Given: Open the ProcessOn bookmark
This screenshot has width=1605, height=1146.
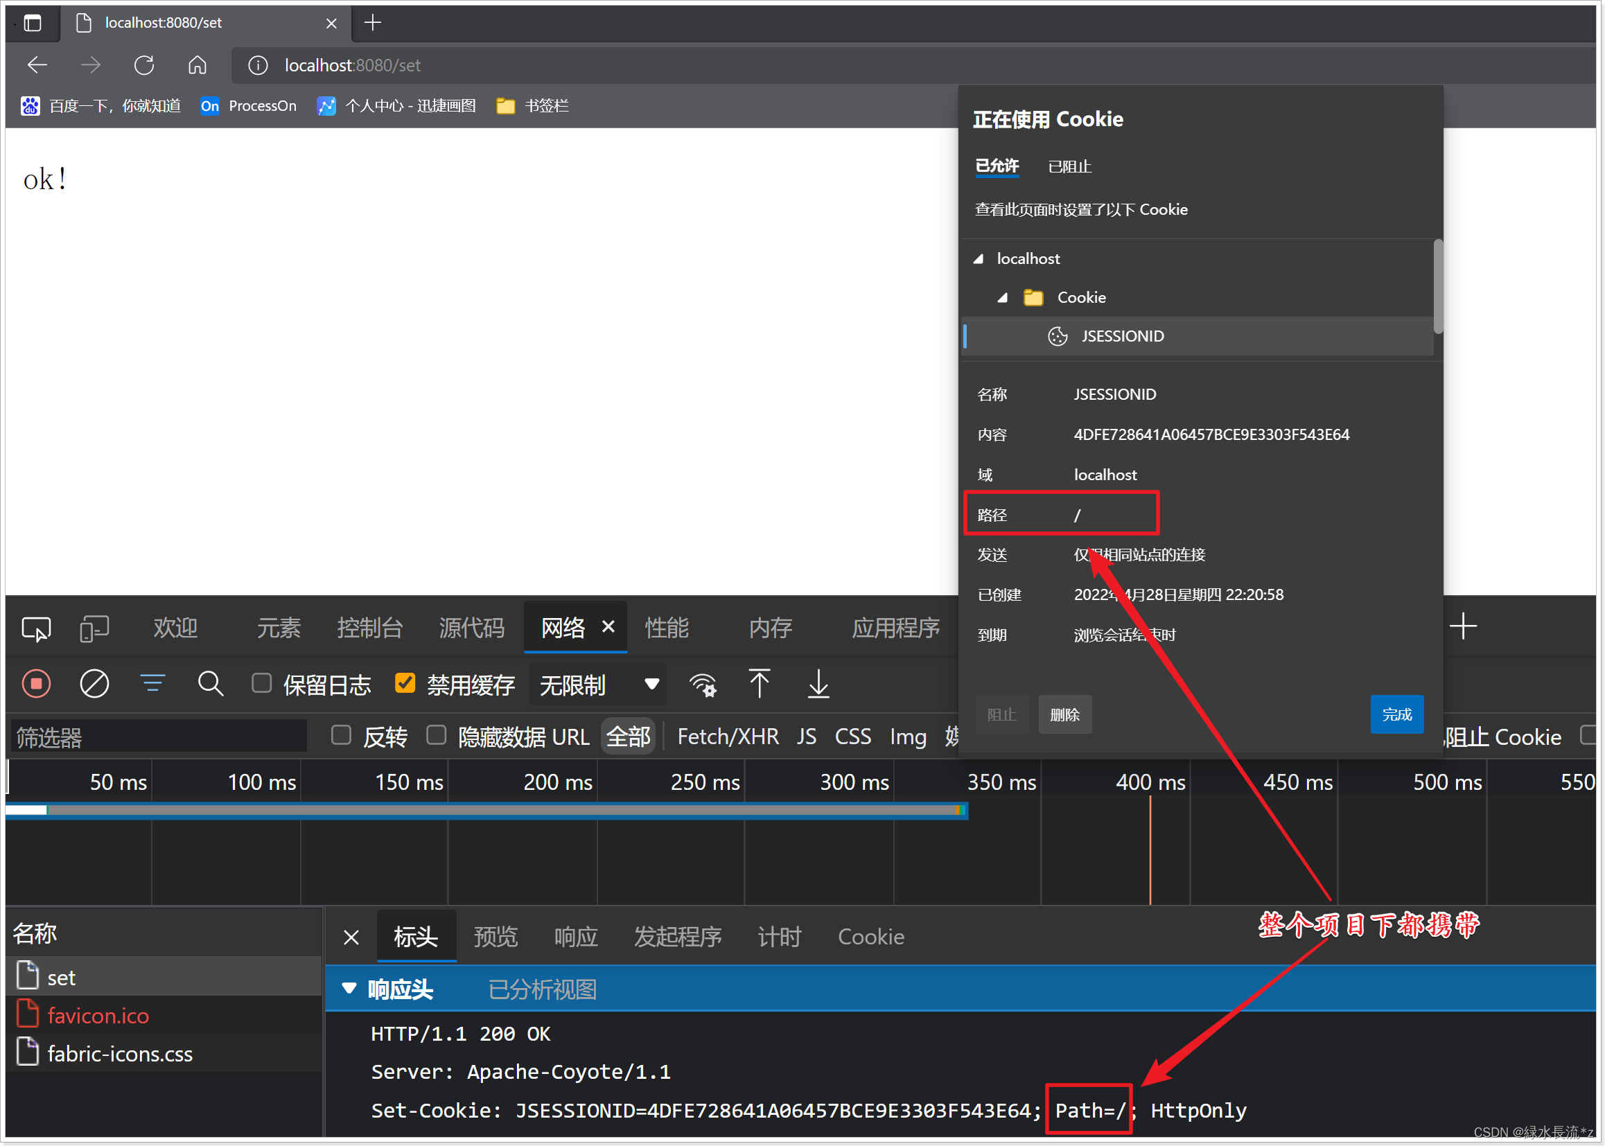Looking at the screenshot, I should tap(249, 106).
